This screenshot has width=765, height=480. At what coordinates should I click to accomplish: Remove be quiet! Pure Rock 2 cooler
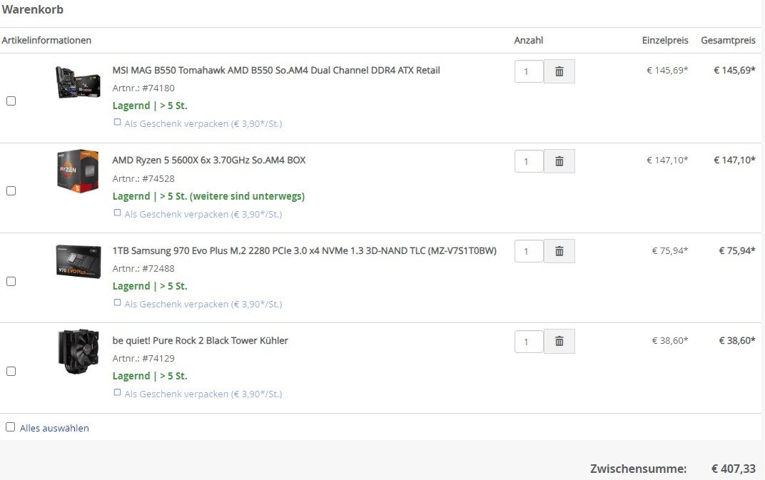click(x=559, y=341)
